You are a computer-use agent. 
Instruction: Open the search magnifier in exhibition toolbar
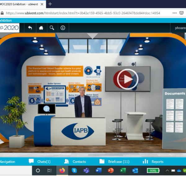[x=52, y=28]
